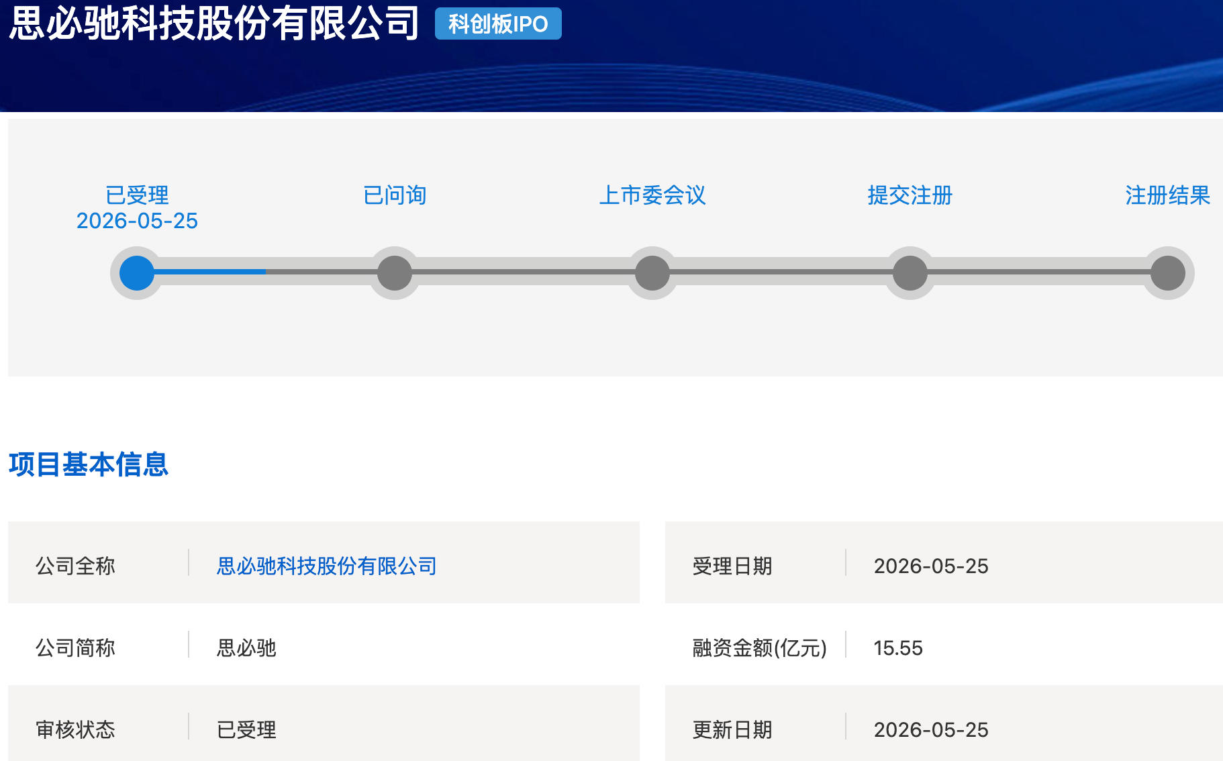The width and height of the screenshot is (1223, 761).
Task: Select the 已问询 stage circle on timeline
Action: (395, 273)
